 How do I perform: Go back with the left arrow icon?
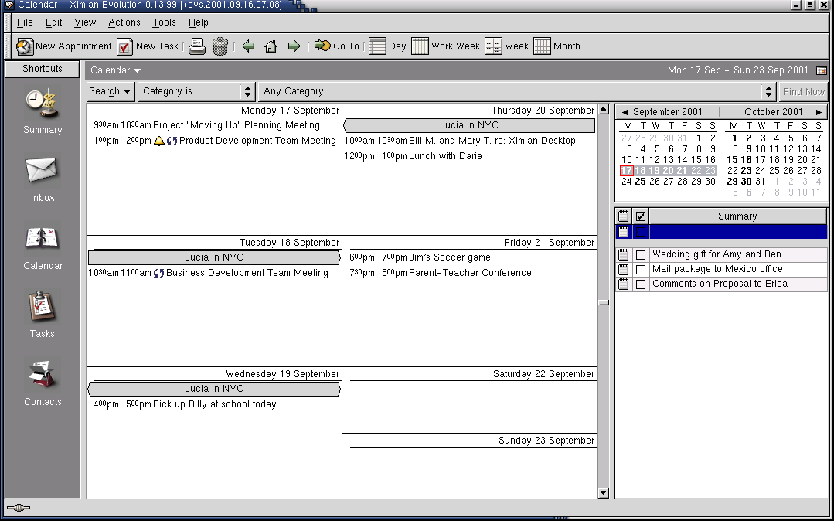click(x=248, y=46)
